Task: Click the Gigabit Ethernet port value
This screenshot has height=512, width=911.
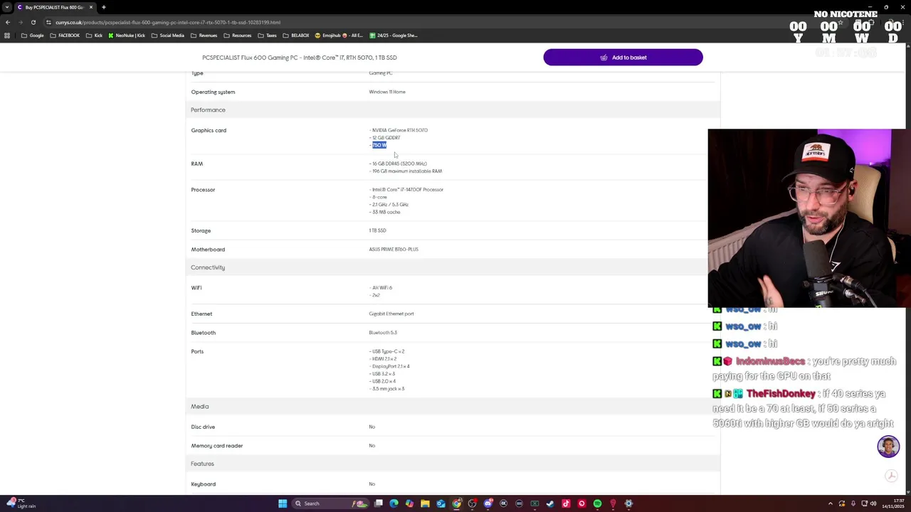Action: [x=391, y=314]
